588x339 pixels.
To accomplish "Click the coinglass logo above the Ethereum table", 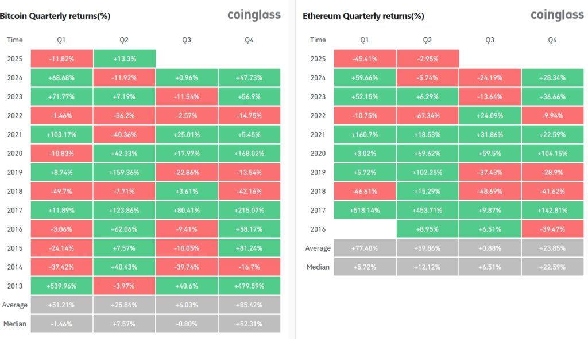I will pyautogui.click(x=557, y=15).
